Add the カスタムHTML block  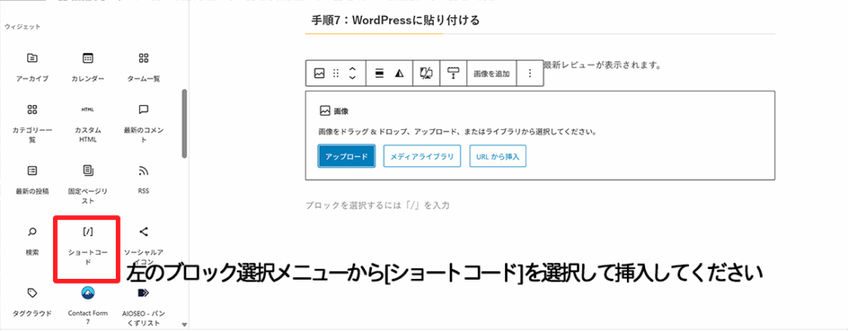tap(88, 122)
